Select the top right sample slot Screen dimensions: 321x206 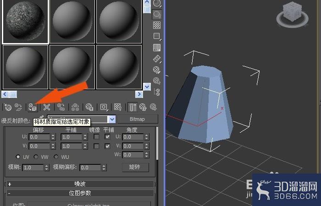[119, 22]
